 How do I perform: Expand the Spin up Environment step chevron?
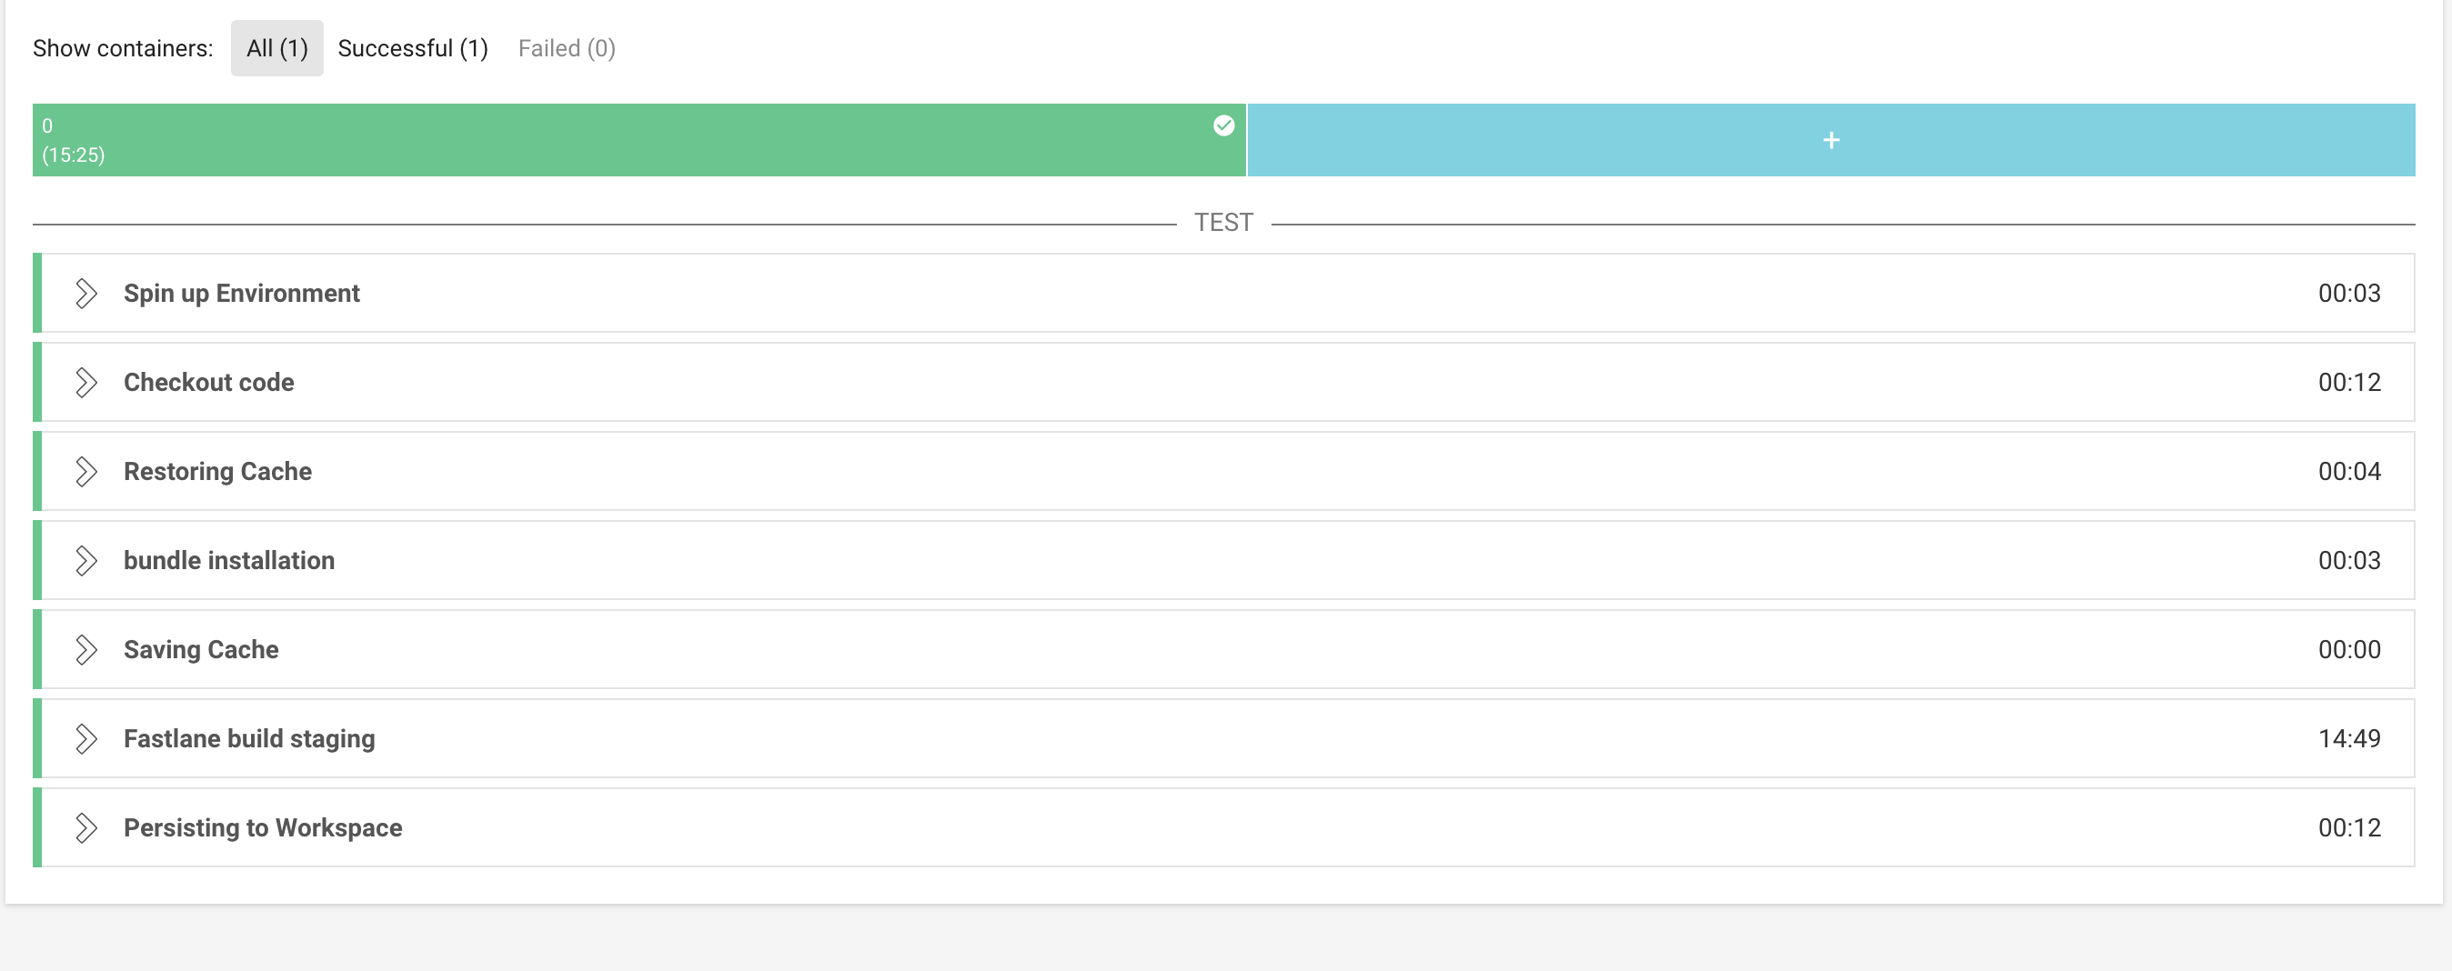coord(85,293)
